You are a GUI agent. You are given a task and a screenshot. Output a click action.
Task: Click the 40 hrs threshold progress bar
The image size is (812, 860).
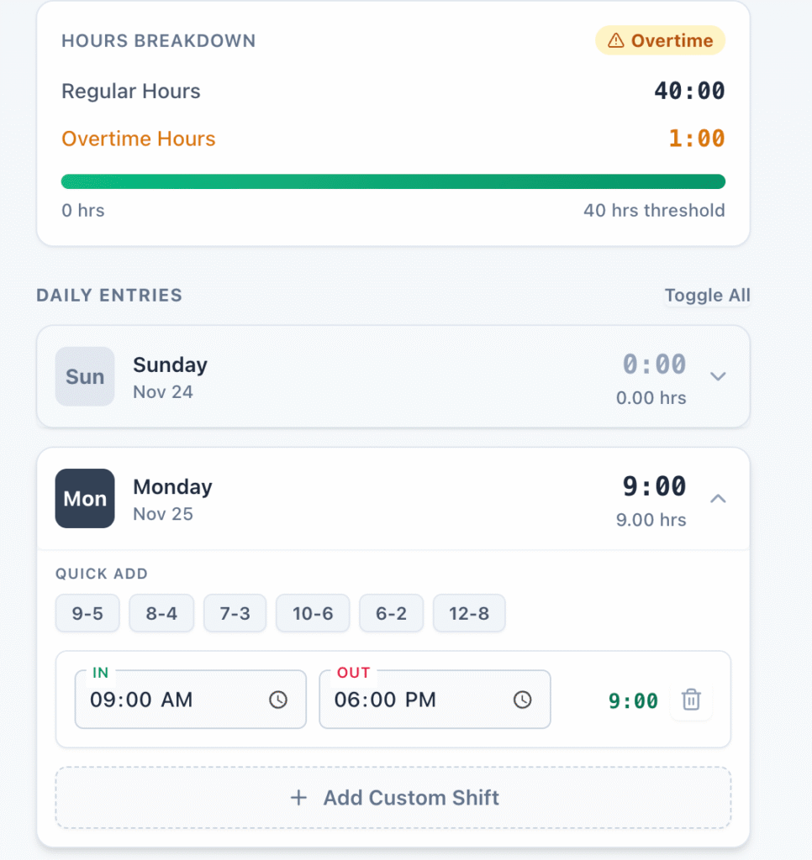pos(393,181)
